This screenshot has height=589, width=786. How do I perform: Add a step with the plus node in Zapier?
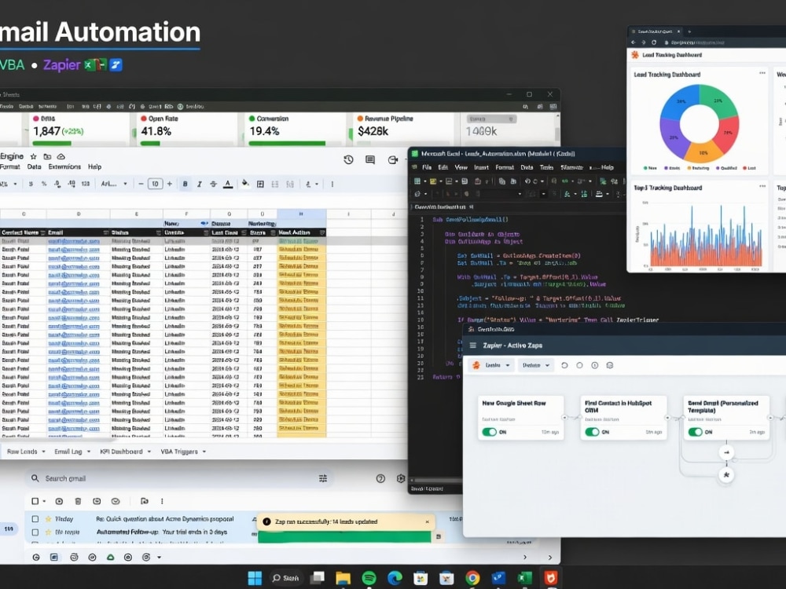point(726,453)
